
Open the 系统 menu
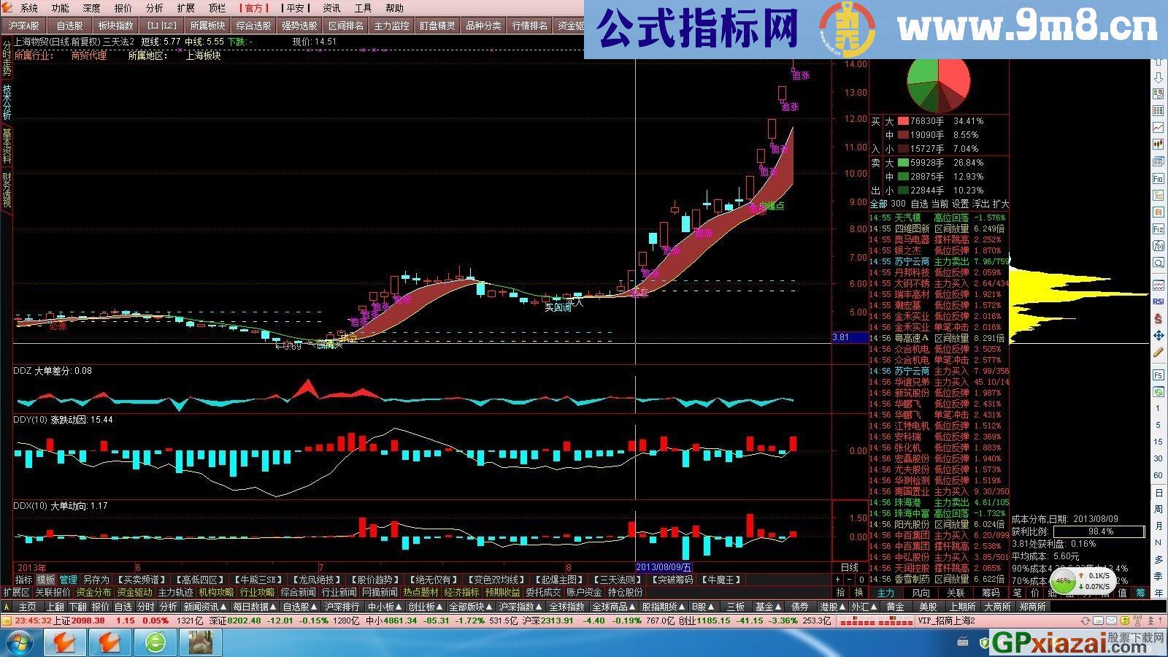(28, 8)
